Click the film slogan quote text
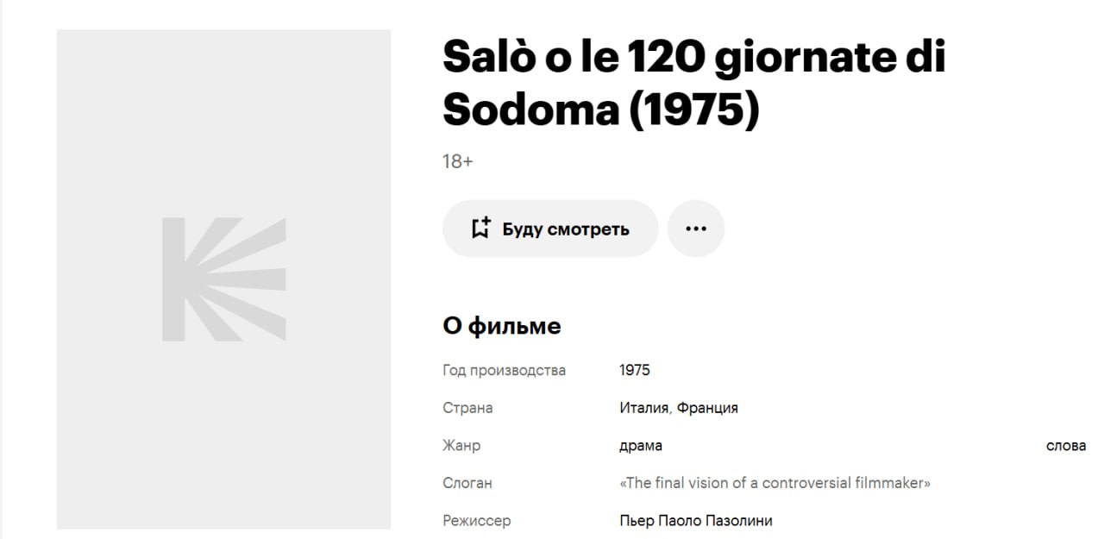Image resolution: width=1104 pixels, height=539 pixels. point(775,483)
